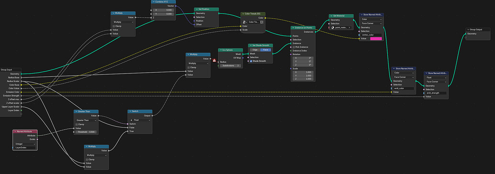Open the Greater Than operation dropdown

point(86,120)
